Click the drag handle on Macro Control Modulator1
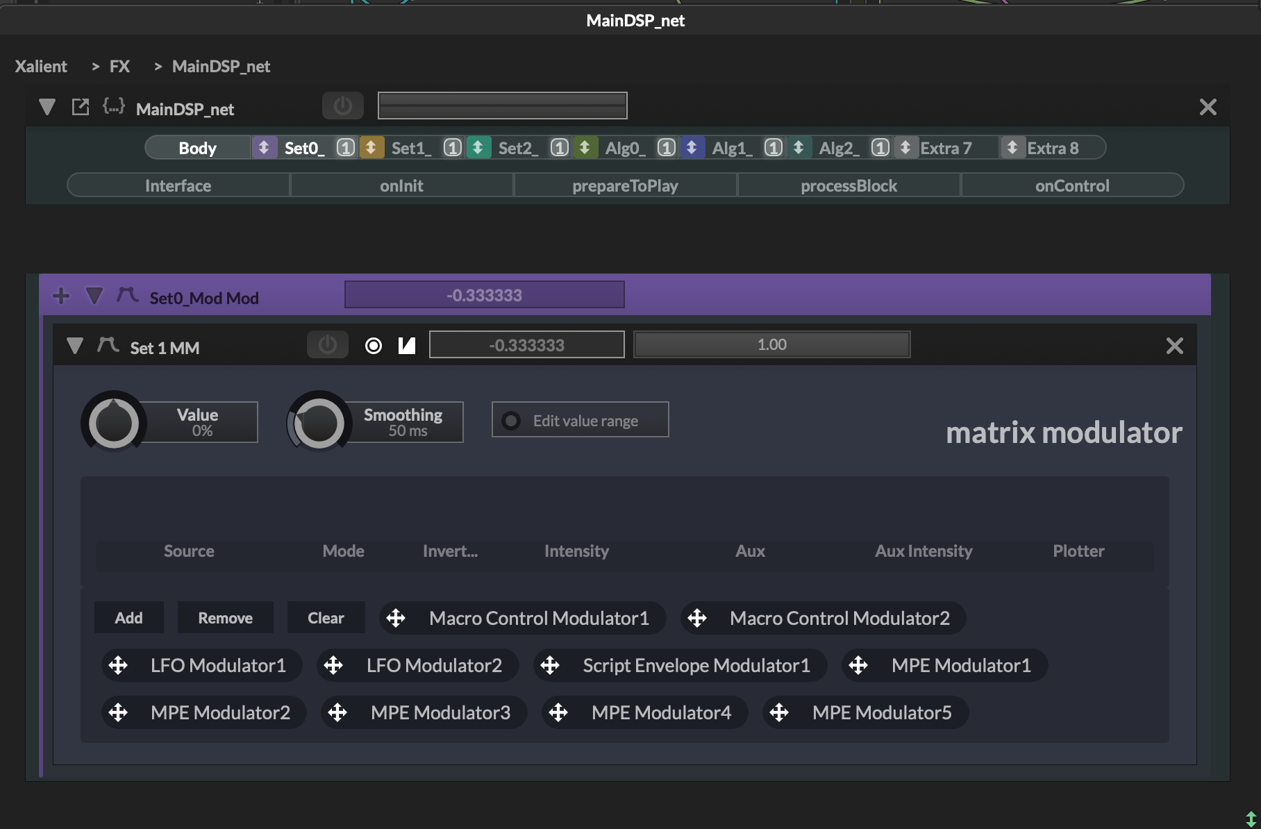Screen dimensions: 1261x829 (397, 618)
